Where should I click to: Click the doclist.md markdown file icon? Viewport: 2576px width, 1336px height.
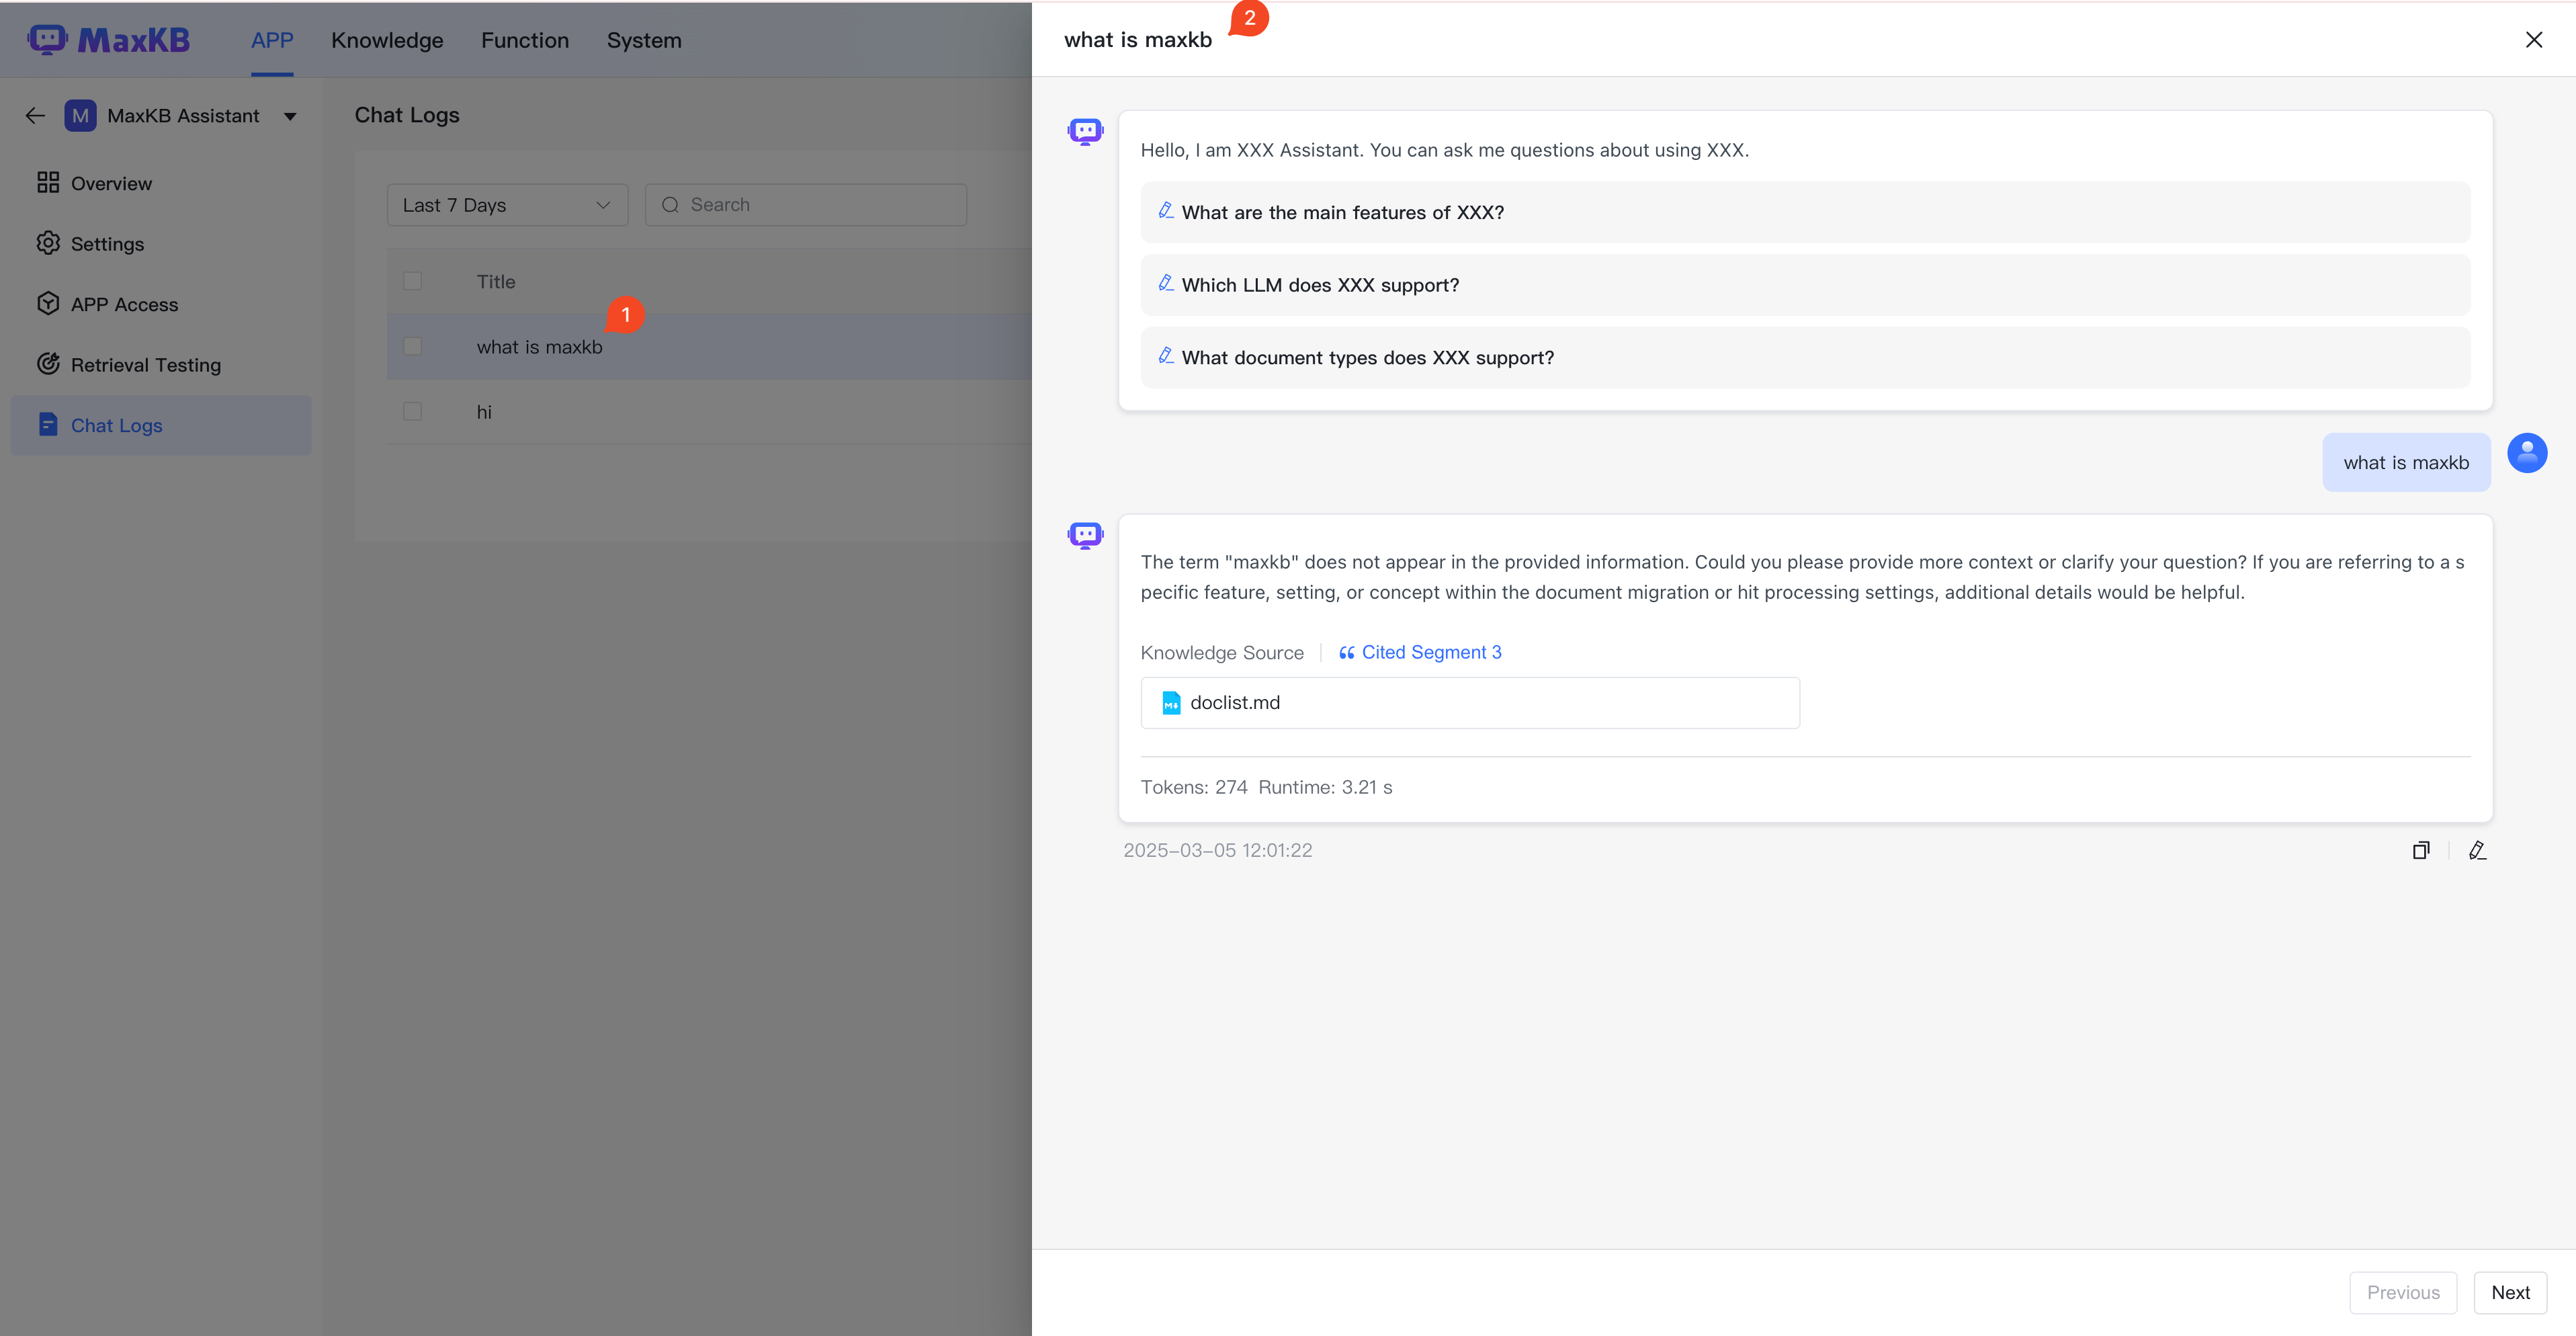pyautogui.click(x=1171, y=703)
